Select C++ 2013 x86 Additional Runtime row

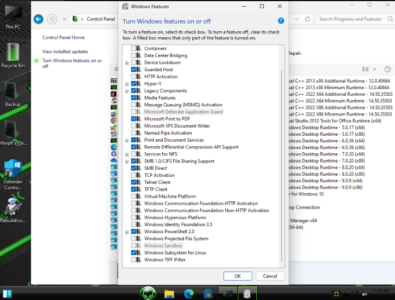pyautogui.click(x=339, y=81)
